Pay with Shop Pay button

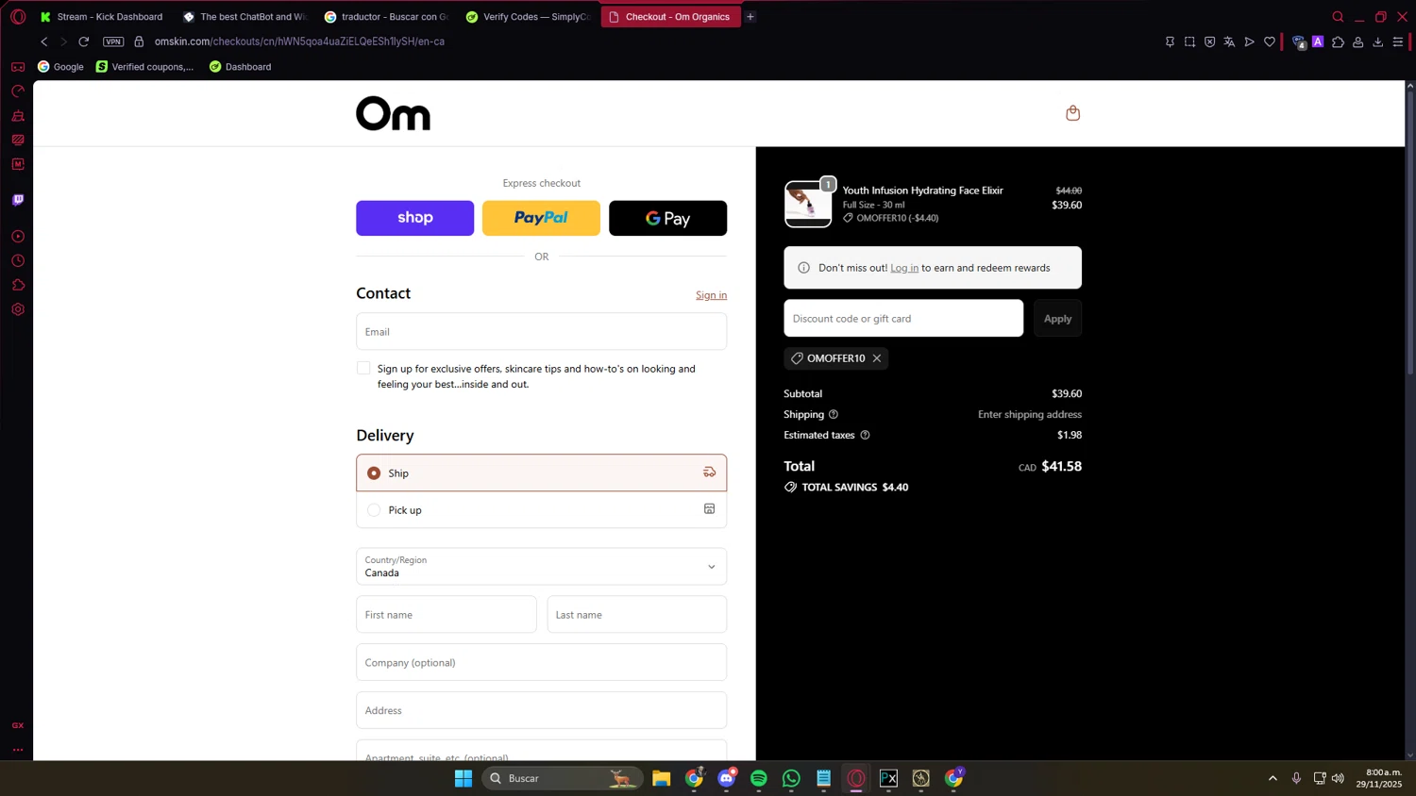click(414, 218)
